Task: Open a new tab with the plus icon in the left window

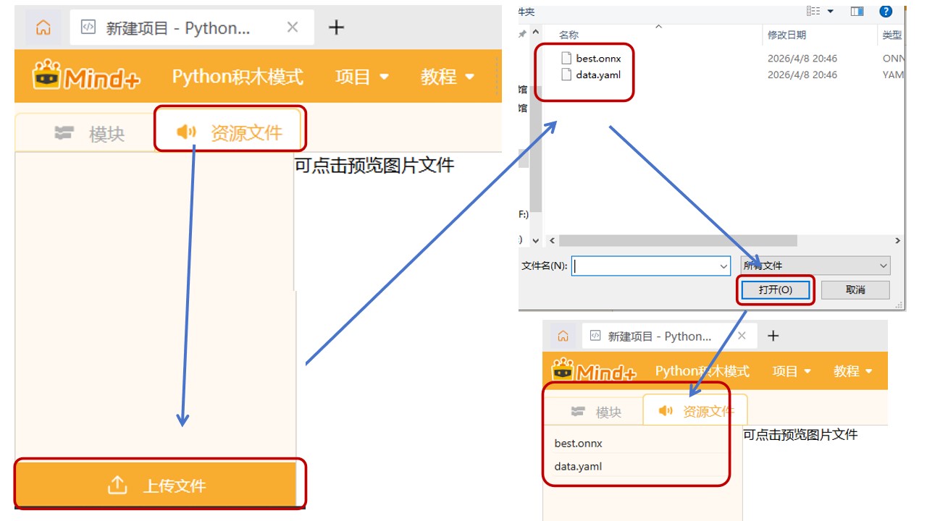Action: click(336, 27)
